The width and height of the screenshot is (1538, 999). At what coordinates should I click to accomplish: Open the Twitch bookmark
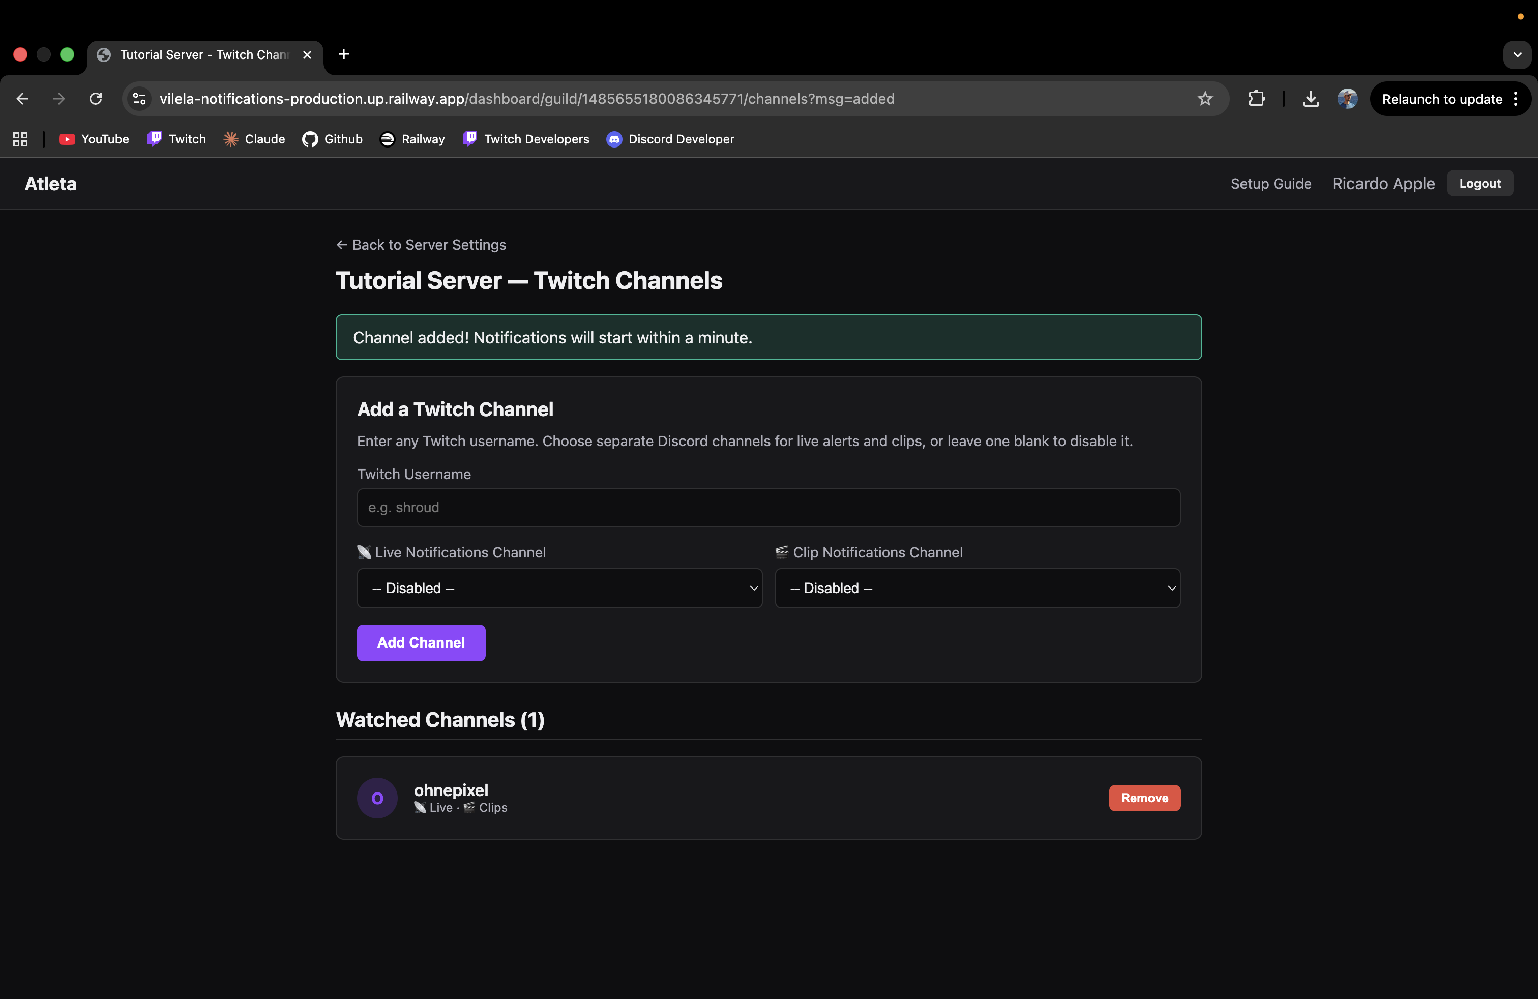tap(176, 139)
